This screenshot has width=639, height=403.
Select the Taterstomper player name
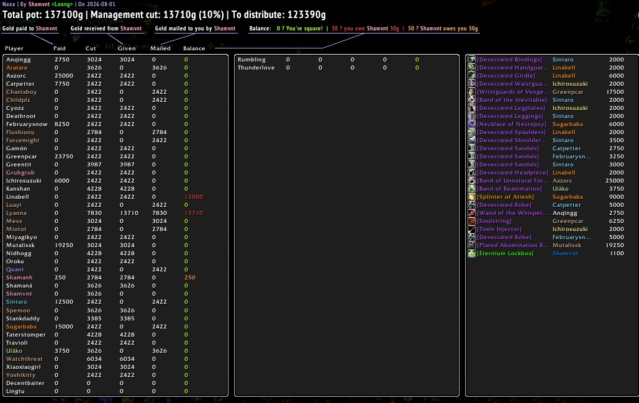(25, 335)
